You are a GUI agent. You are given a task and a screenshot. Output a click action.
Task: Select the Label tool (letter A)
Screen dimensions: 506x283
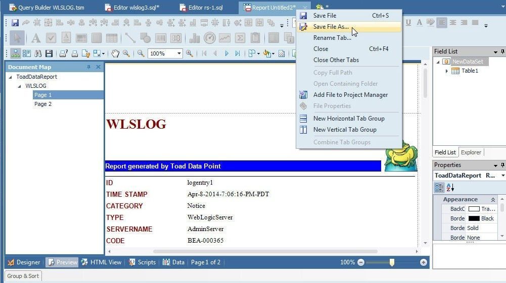click(36, 38)
